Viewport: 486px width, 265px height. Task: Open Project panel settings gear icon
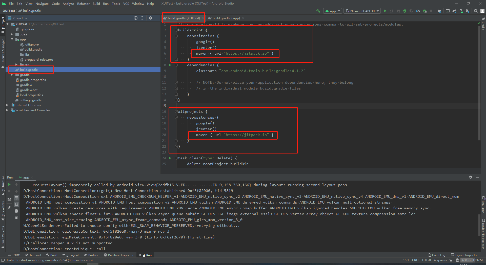tap(151, 18)
